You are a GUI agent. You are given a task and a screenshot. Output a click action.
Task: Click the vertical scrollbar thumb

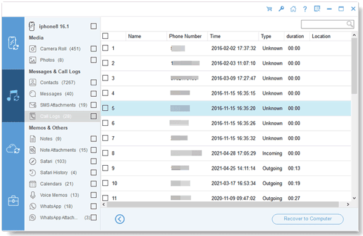click(x=354, y=66)
